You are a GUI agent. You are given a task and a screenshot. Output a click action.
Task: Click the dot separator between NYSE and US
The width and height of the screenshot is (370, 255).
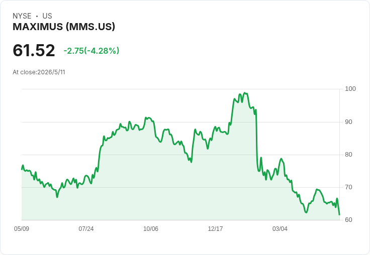pos(37,16)
